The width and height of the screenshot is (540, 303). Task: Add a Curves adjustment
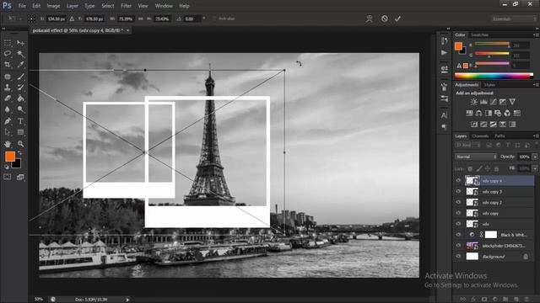tap(493, 102)
